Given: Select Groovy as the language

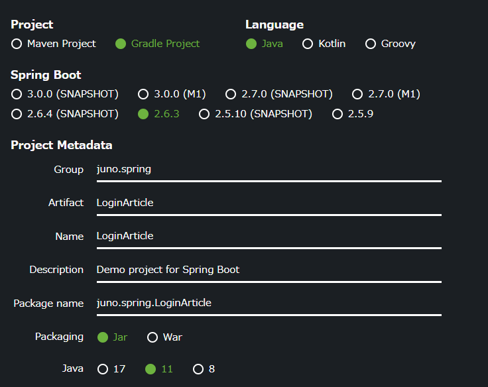Looking at the screenshot, I should tap(371, 44).
